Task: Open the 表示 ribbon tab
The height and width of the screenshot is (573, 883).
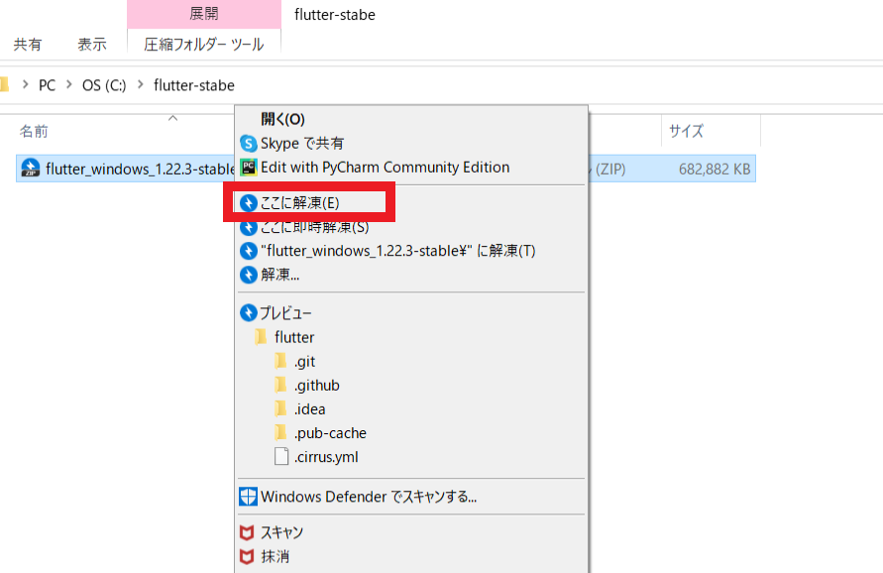Action: [x=92, y=45]
